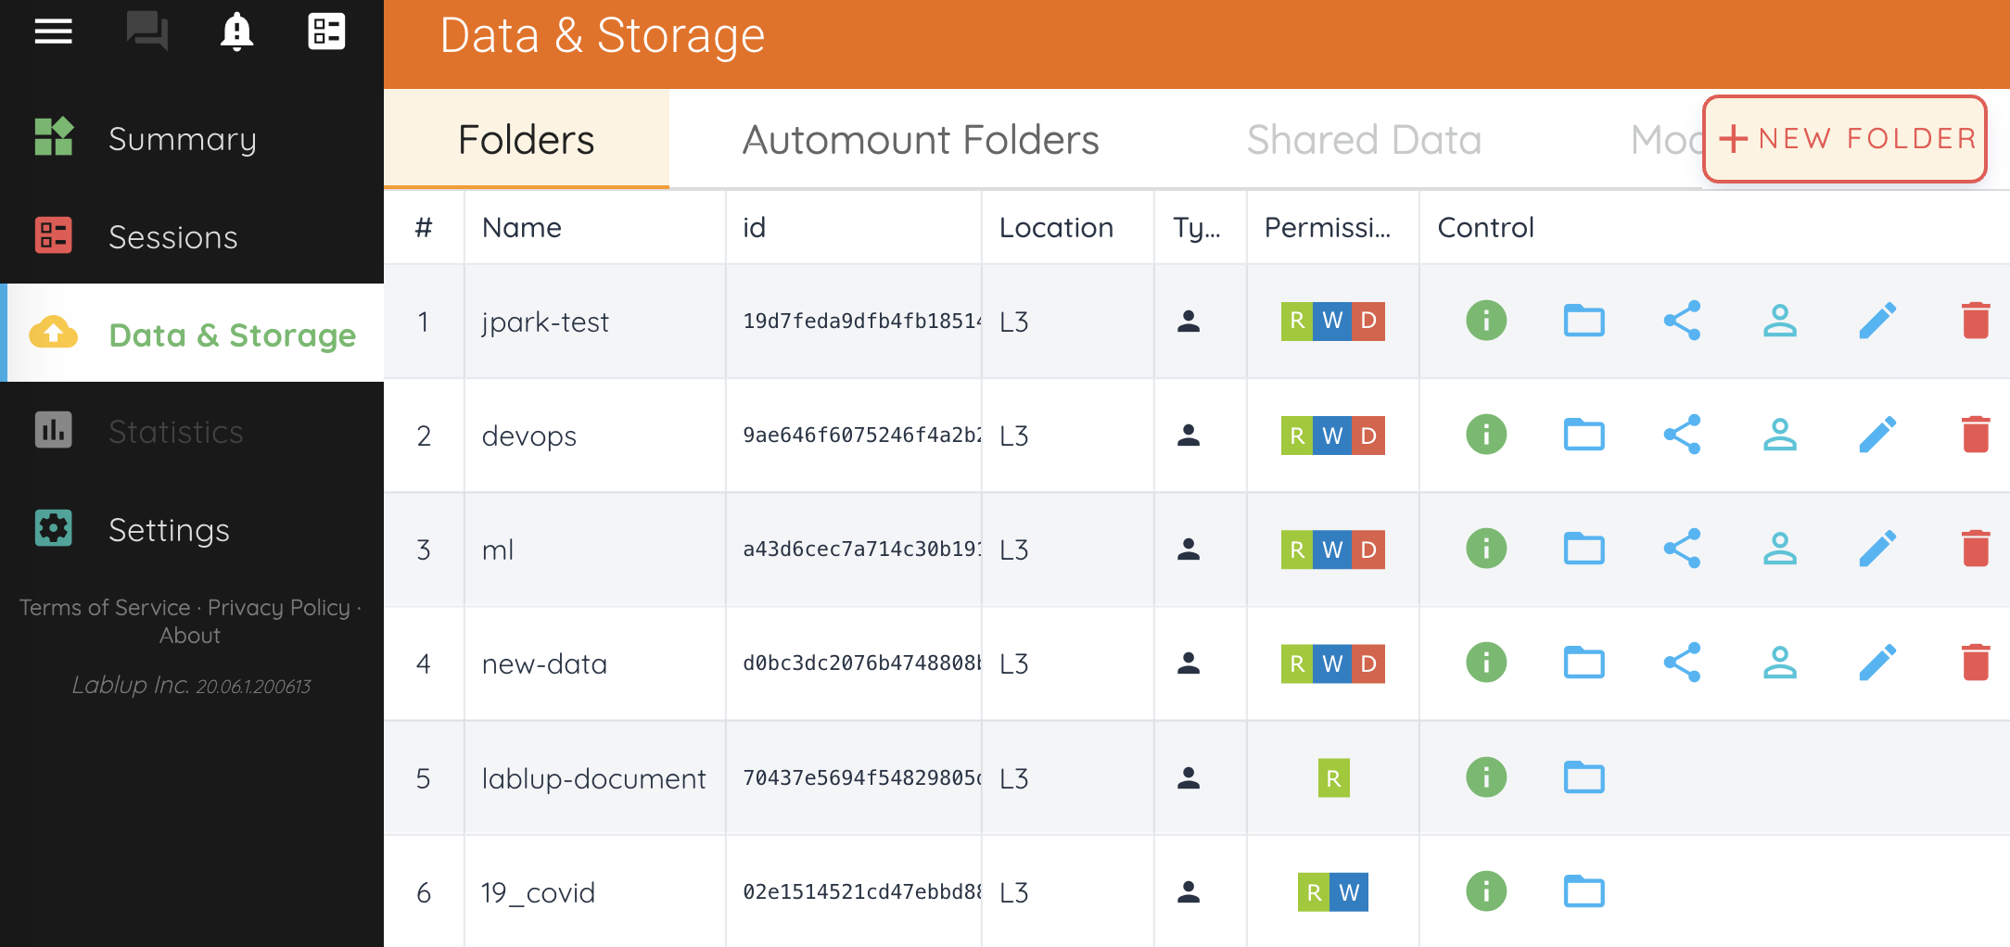The image size is (2010, 947).
Task: Delete the devops folder
Action: pyautogui.click(x=1976, y=435)
